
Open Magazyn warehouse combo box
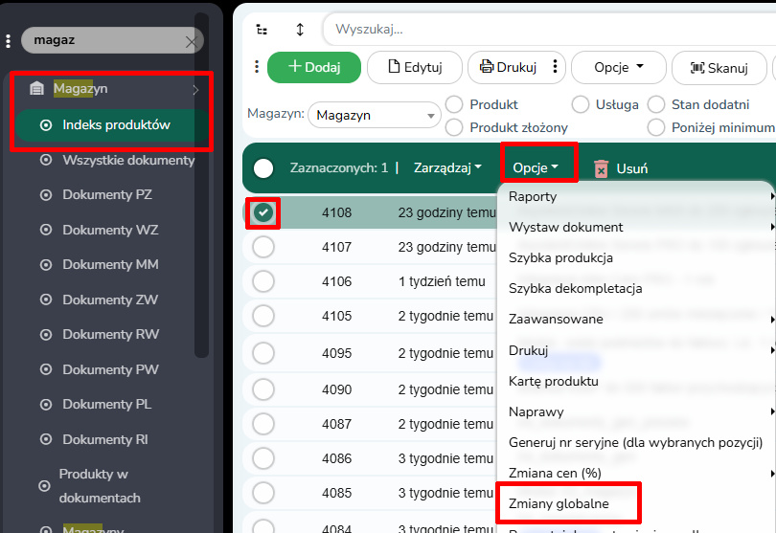click(375, 115)
